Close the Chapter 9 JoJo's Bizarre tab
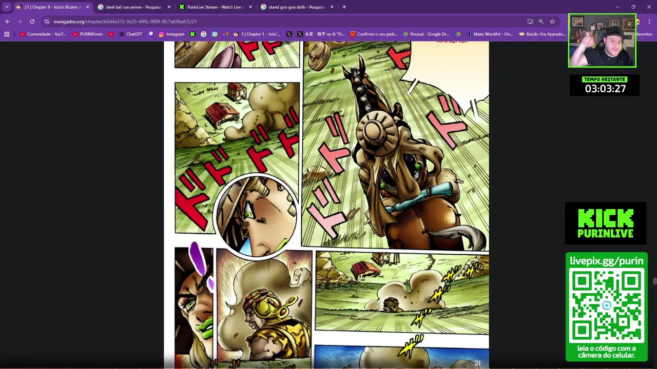Viewport: 657px width, 369px height. (87, 7)
